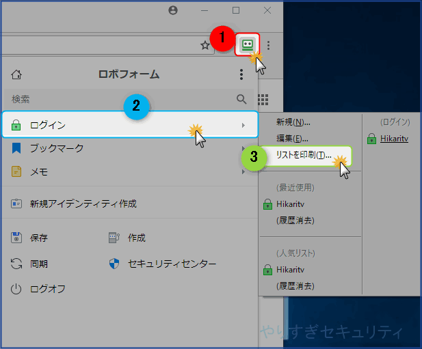The image size is (422, 349).
Task: Close the browser window
Action: (267, 10)
